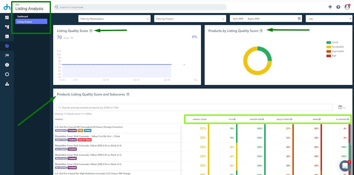Open the rankings trend sidebar icon

7,55
